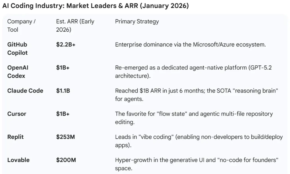Click the Claude Code company cell
The image size is (290, 174).
point(25,91)
